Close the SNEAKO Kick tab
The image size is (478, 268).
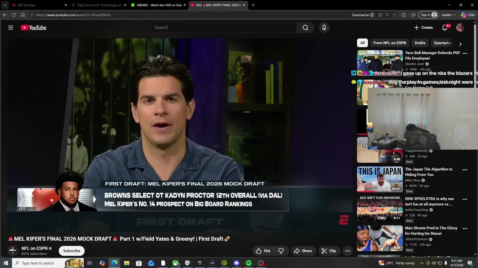point(184,5)
